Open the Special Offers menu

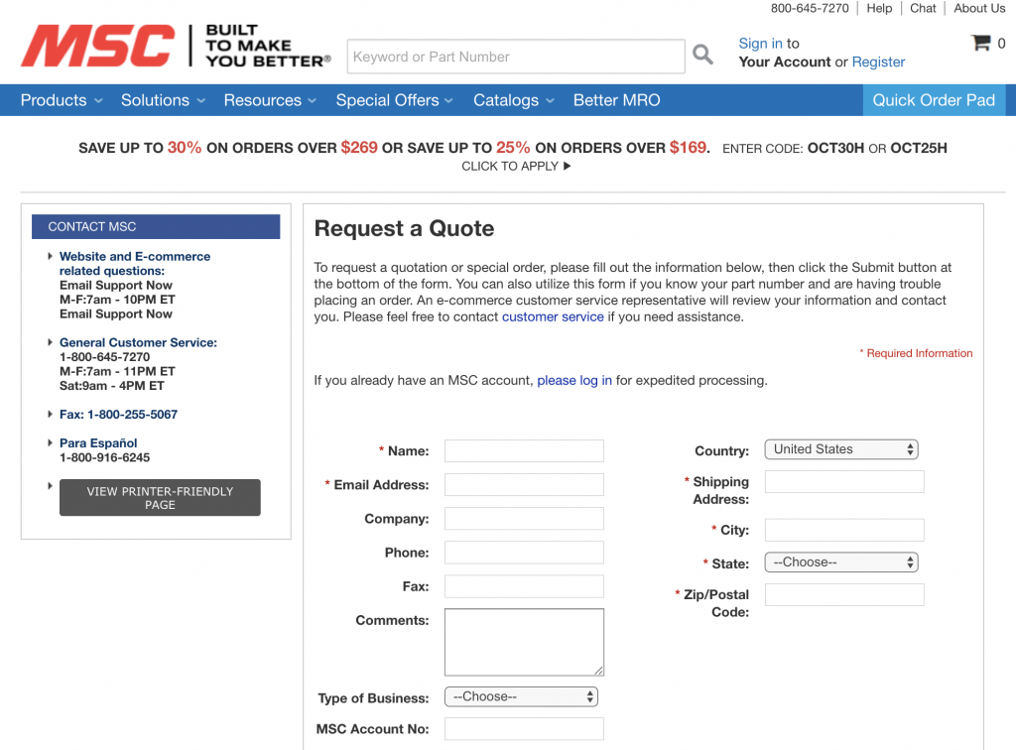point(394,100)
